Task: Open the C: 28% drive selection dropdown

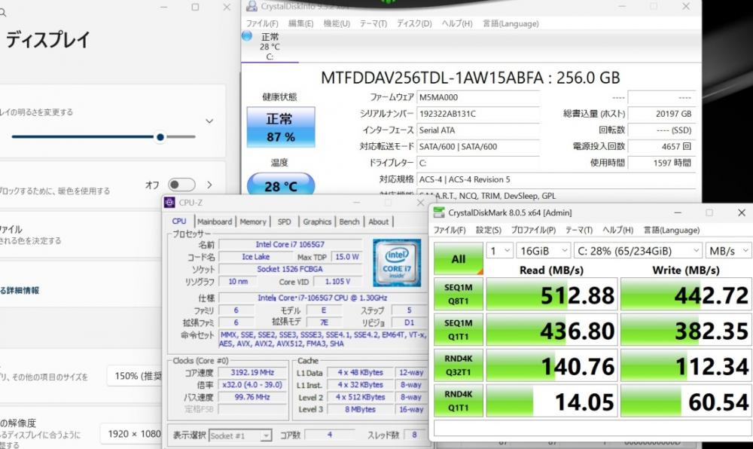Action: (638, 251)
